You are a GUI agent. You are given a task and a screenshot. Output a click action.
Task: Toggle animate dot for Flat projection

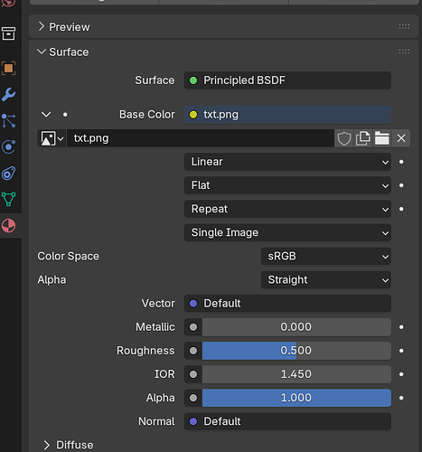[x=401, y=185]
